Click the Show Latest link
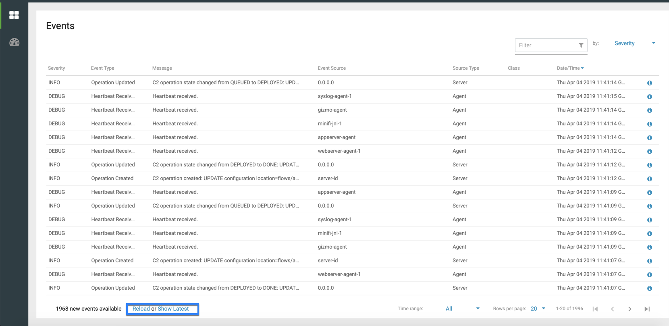669x326 pixels. coord(173,309)
